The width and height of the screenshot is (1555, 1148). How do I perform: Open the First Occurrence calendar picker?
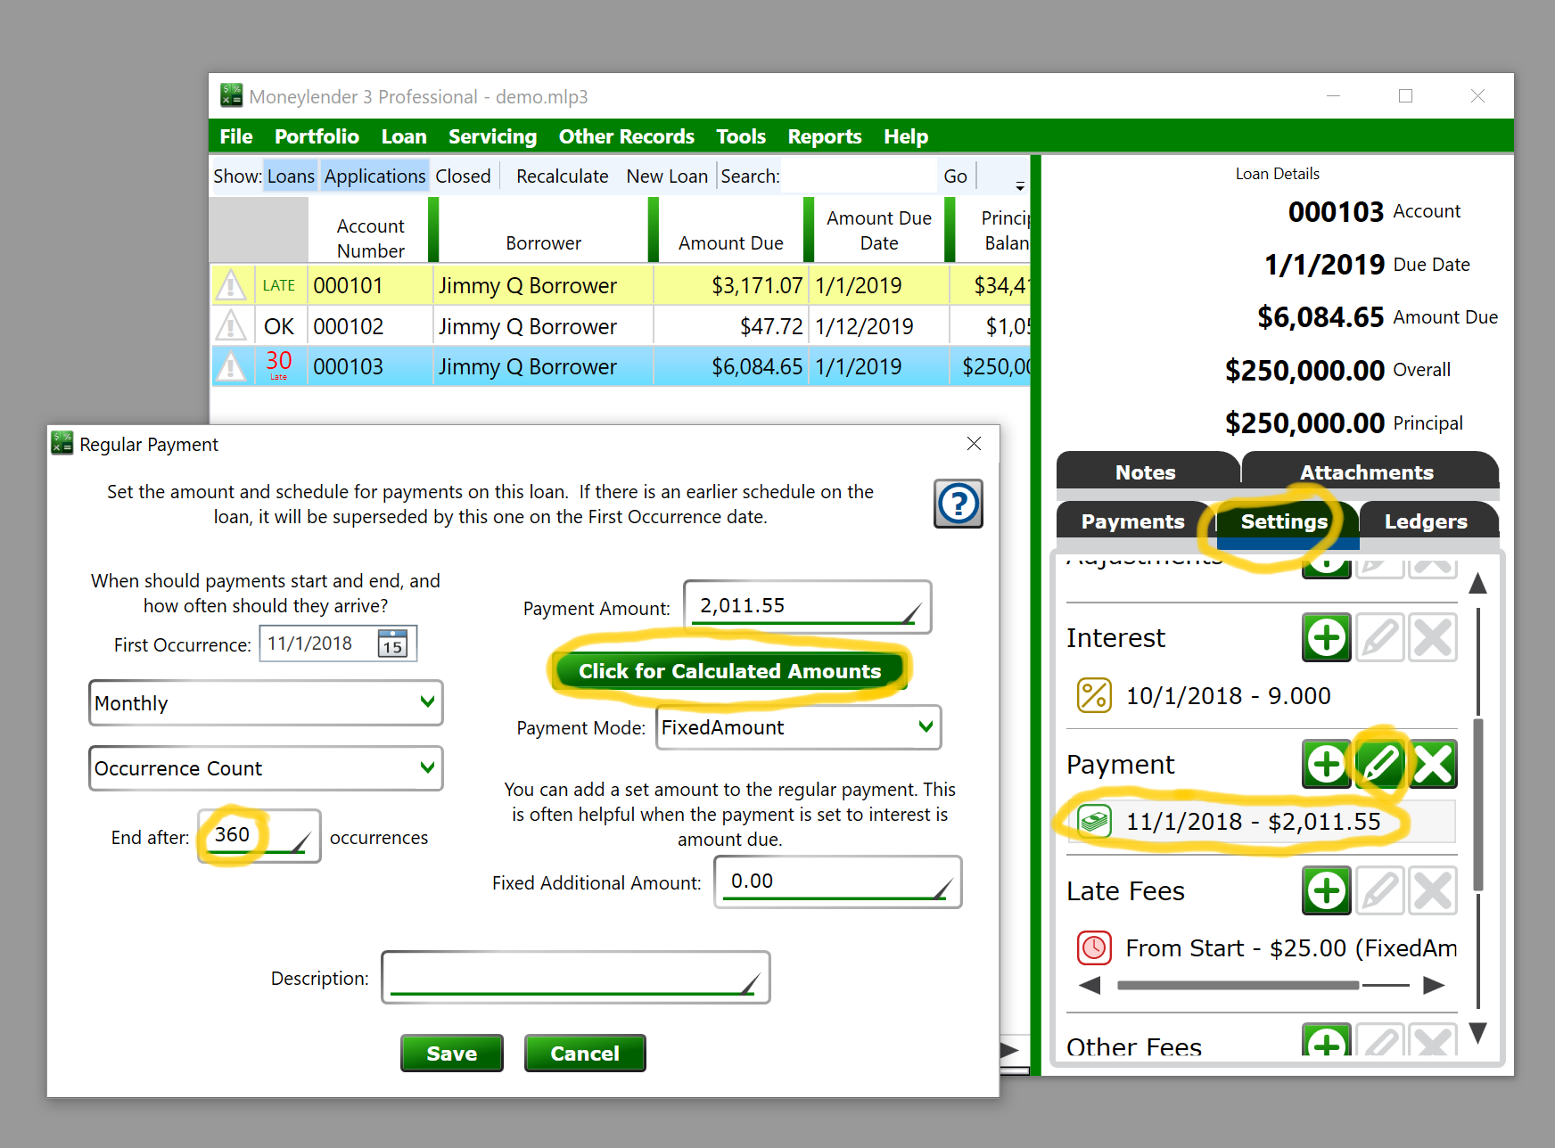[x=392, y=644]
